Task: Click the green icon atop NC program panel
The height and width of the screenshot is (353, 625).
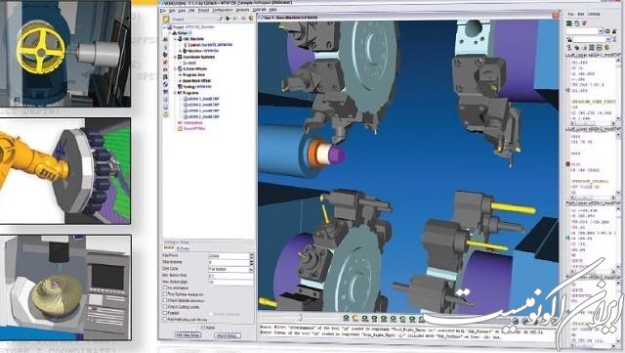Action: click(569, 23)
